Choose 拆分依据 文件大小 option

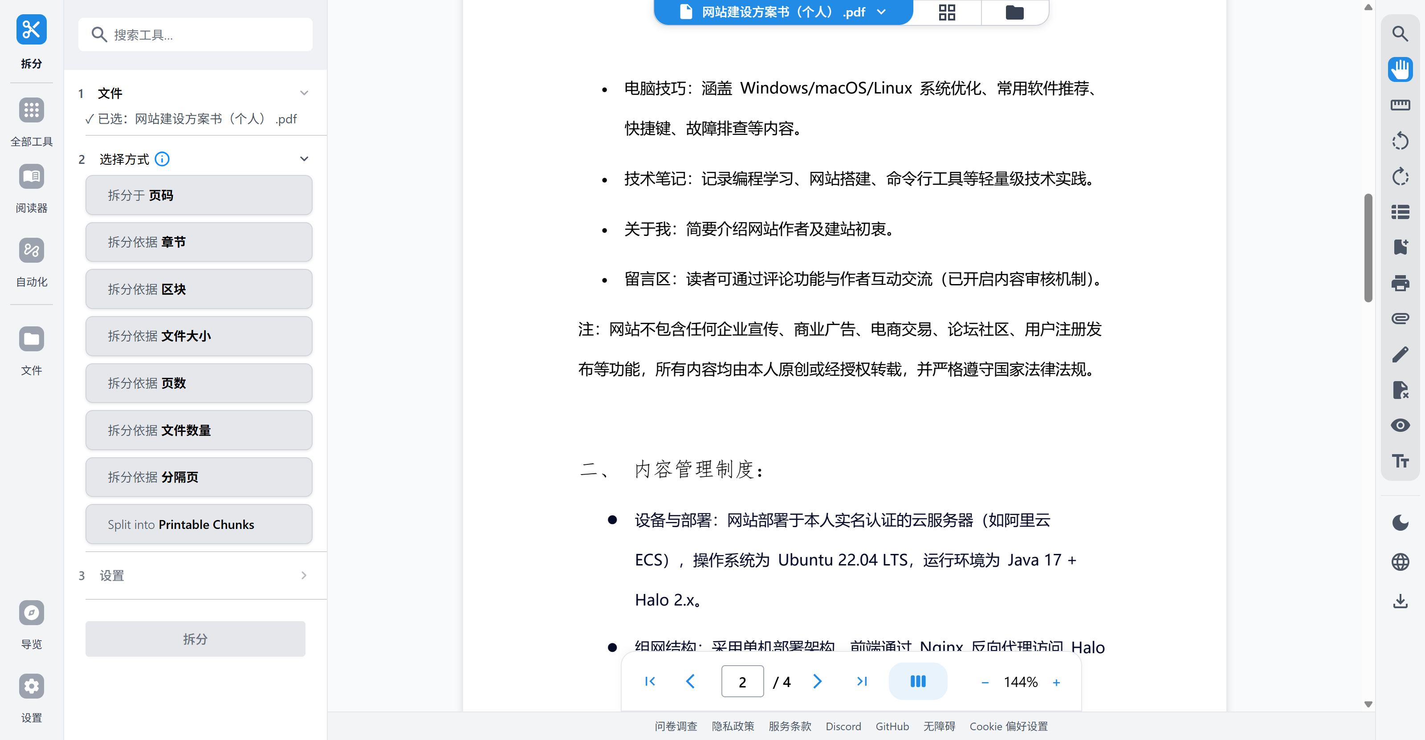point(199,336)
